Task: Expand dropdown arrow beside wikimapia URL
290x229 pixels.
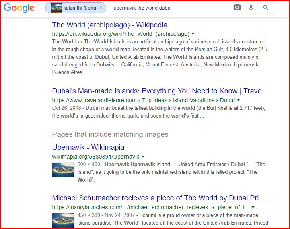Action: pyautogui.click(x=143, y=157)
